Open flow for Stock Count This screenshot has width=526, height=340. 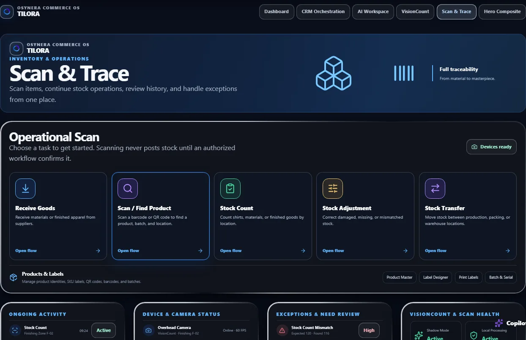pyautogui.click(x=231, y=251)
